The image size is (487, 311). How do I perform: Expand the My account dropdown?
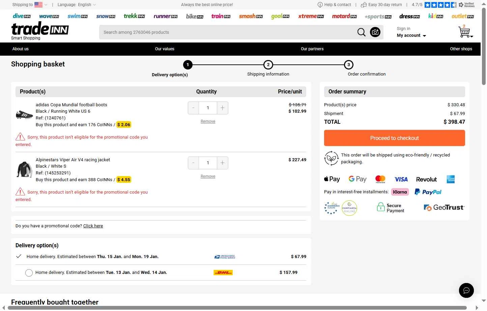coord(411,35)
